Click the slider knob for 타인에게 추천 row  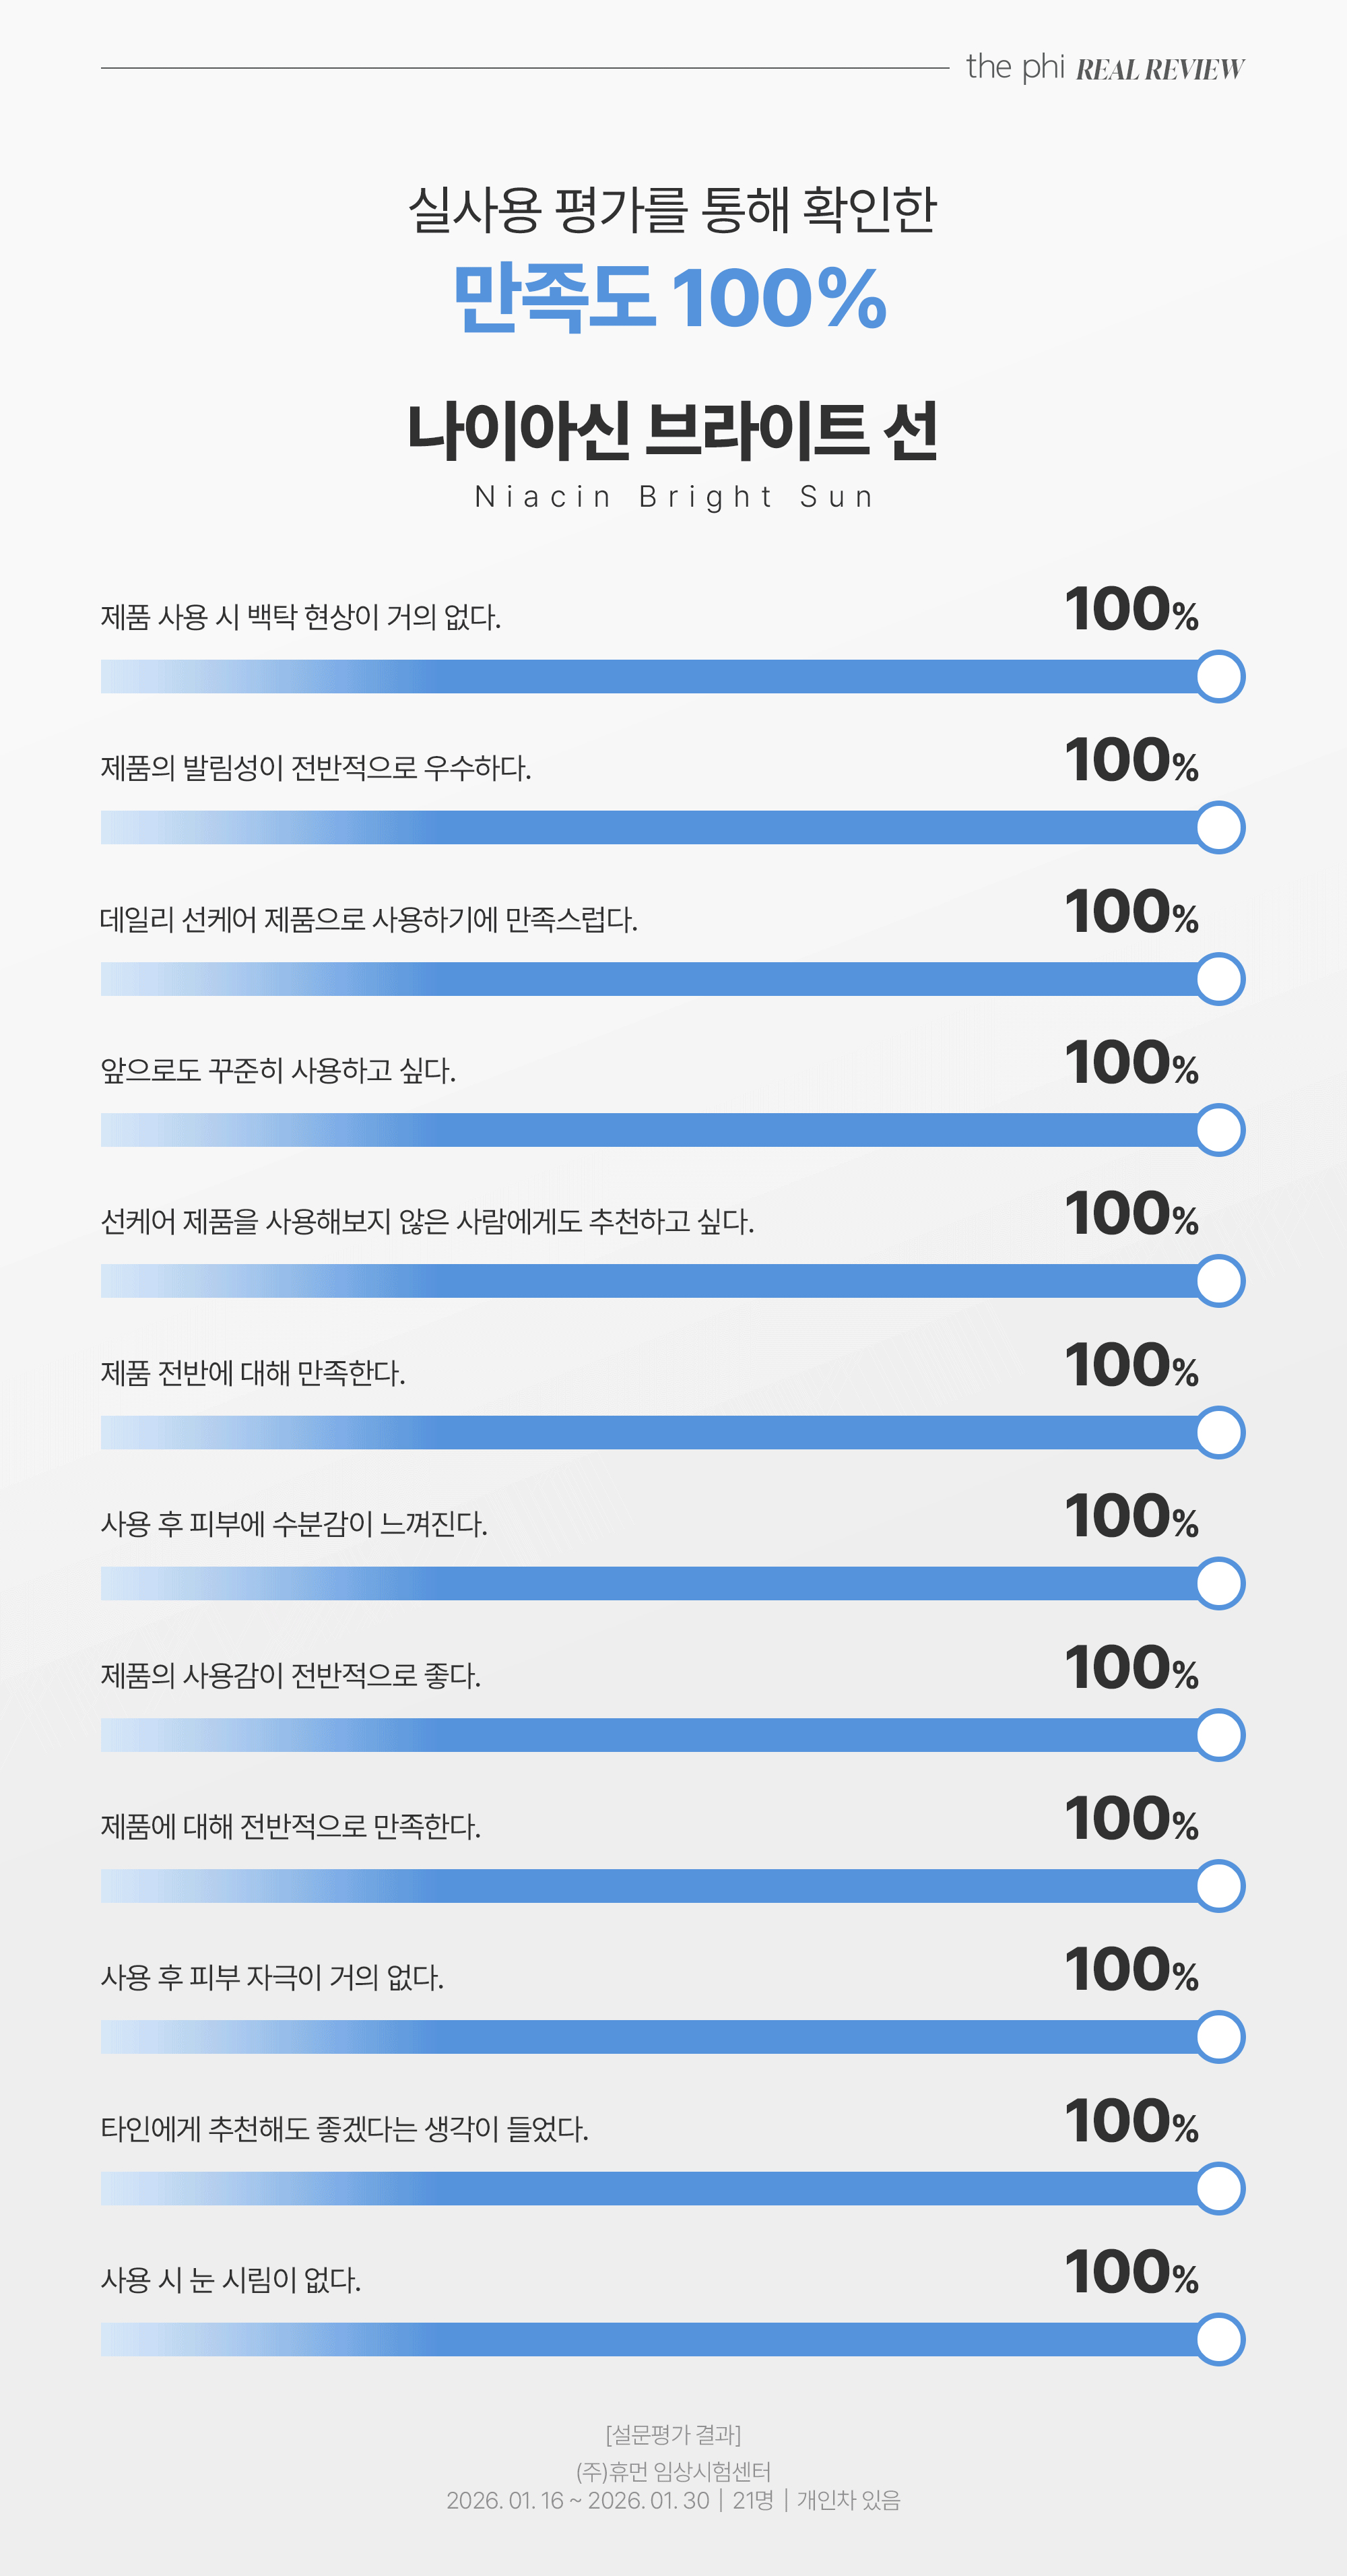(1219, 2188)
